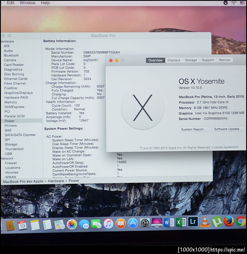Launch Maps from the Dock
The image size is (247, 254).
point(59,225)
